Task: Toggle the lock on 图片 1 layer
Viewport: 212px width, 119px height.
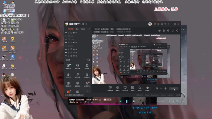Action: [x=69, y=33]
